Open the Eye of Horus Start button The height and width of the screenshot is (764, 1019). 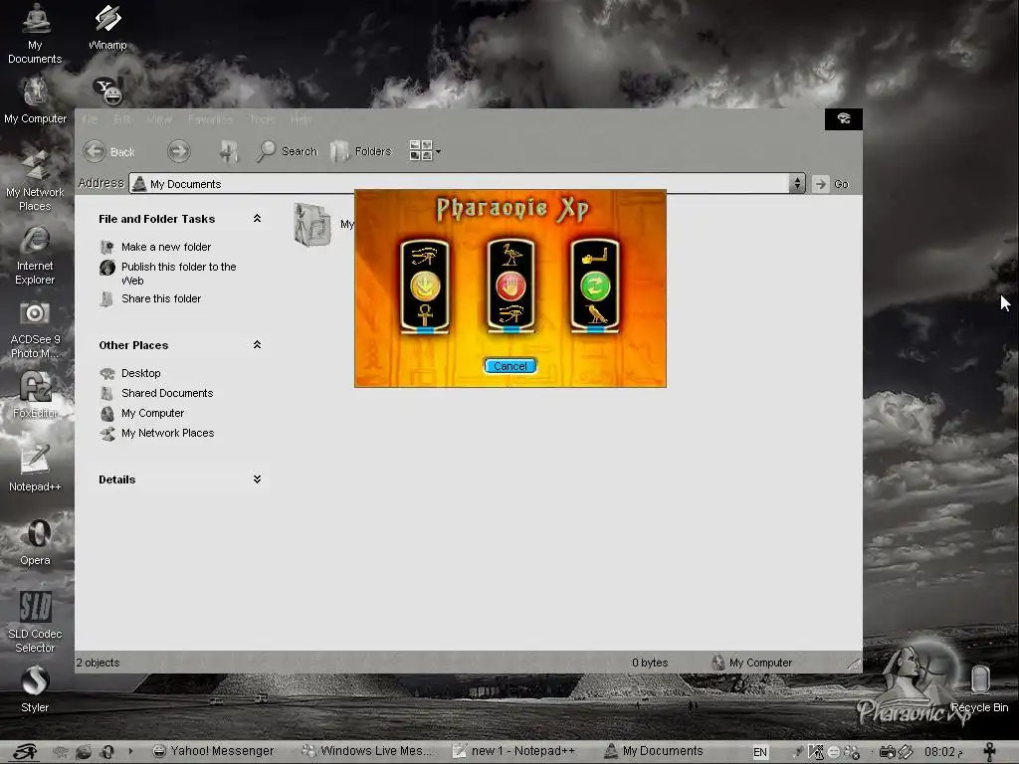point(25,752)
